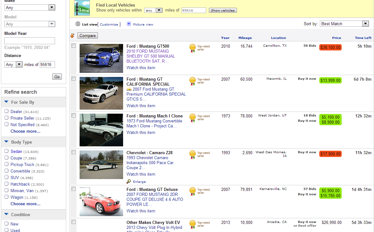Collapse the Condition section
The width and height of the screenshot is (374, 232).
(7, 215)
